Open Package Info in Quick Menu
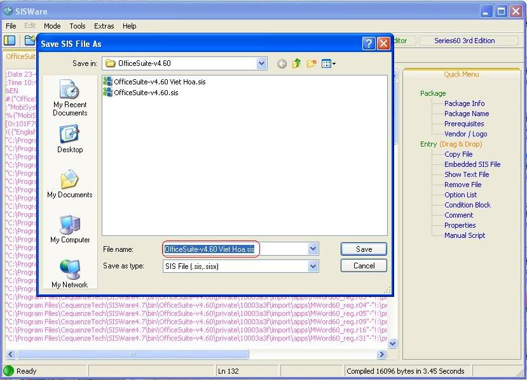Screen dimensions: 527x380 (464, 103)
